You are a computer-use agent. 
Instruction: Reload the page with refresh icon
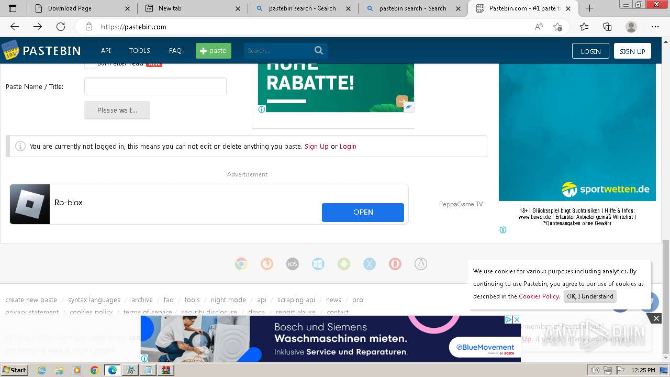[61, 27]
